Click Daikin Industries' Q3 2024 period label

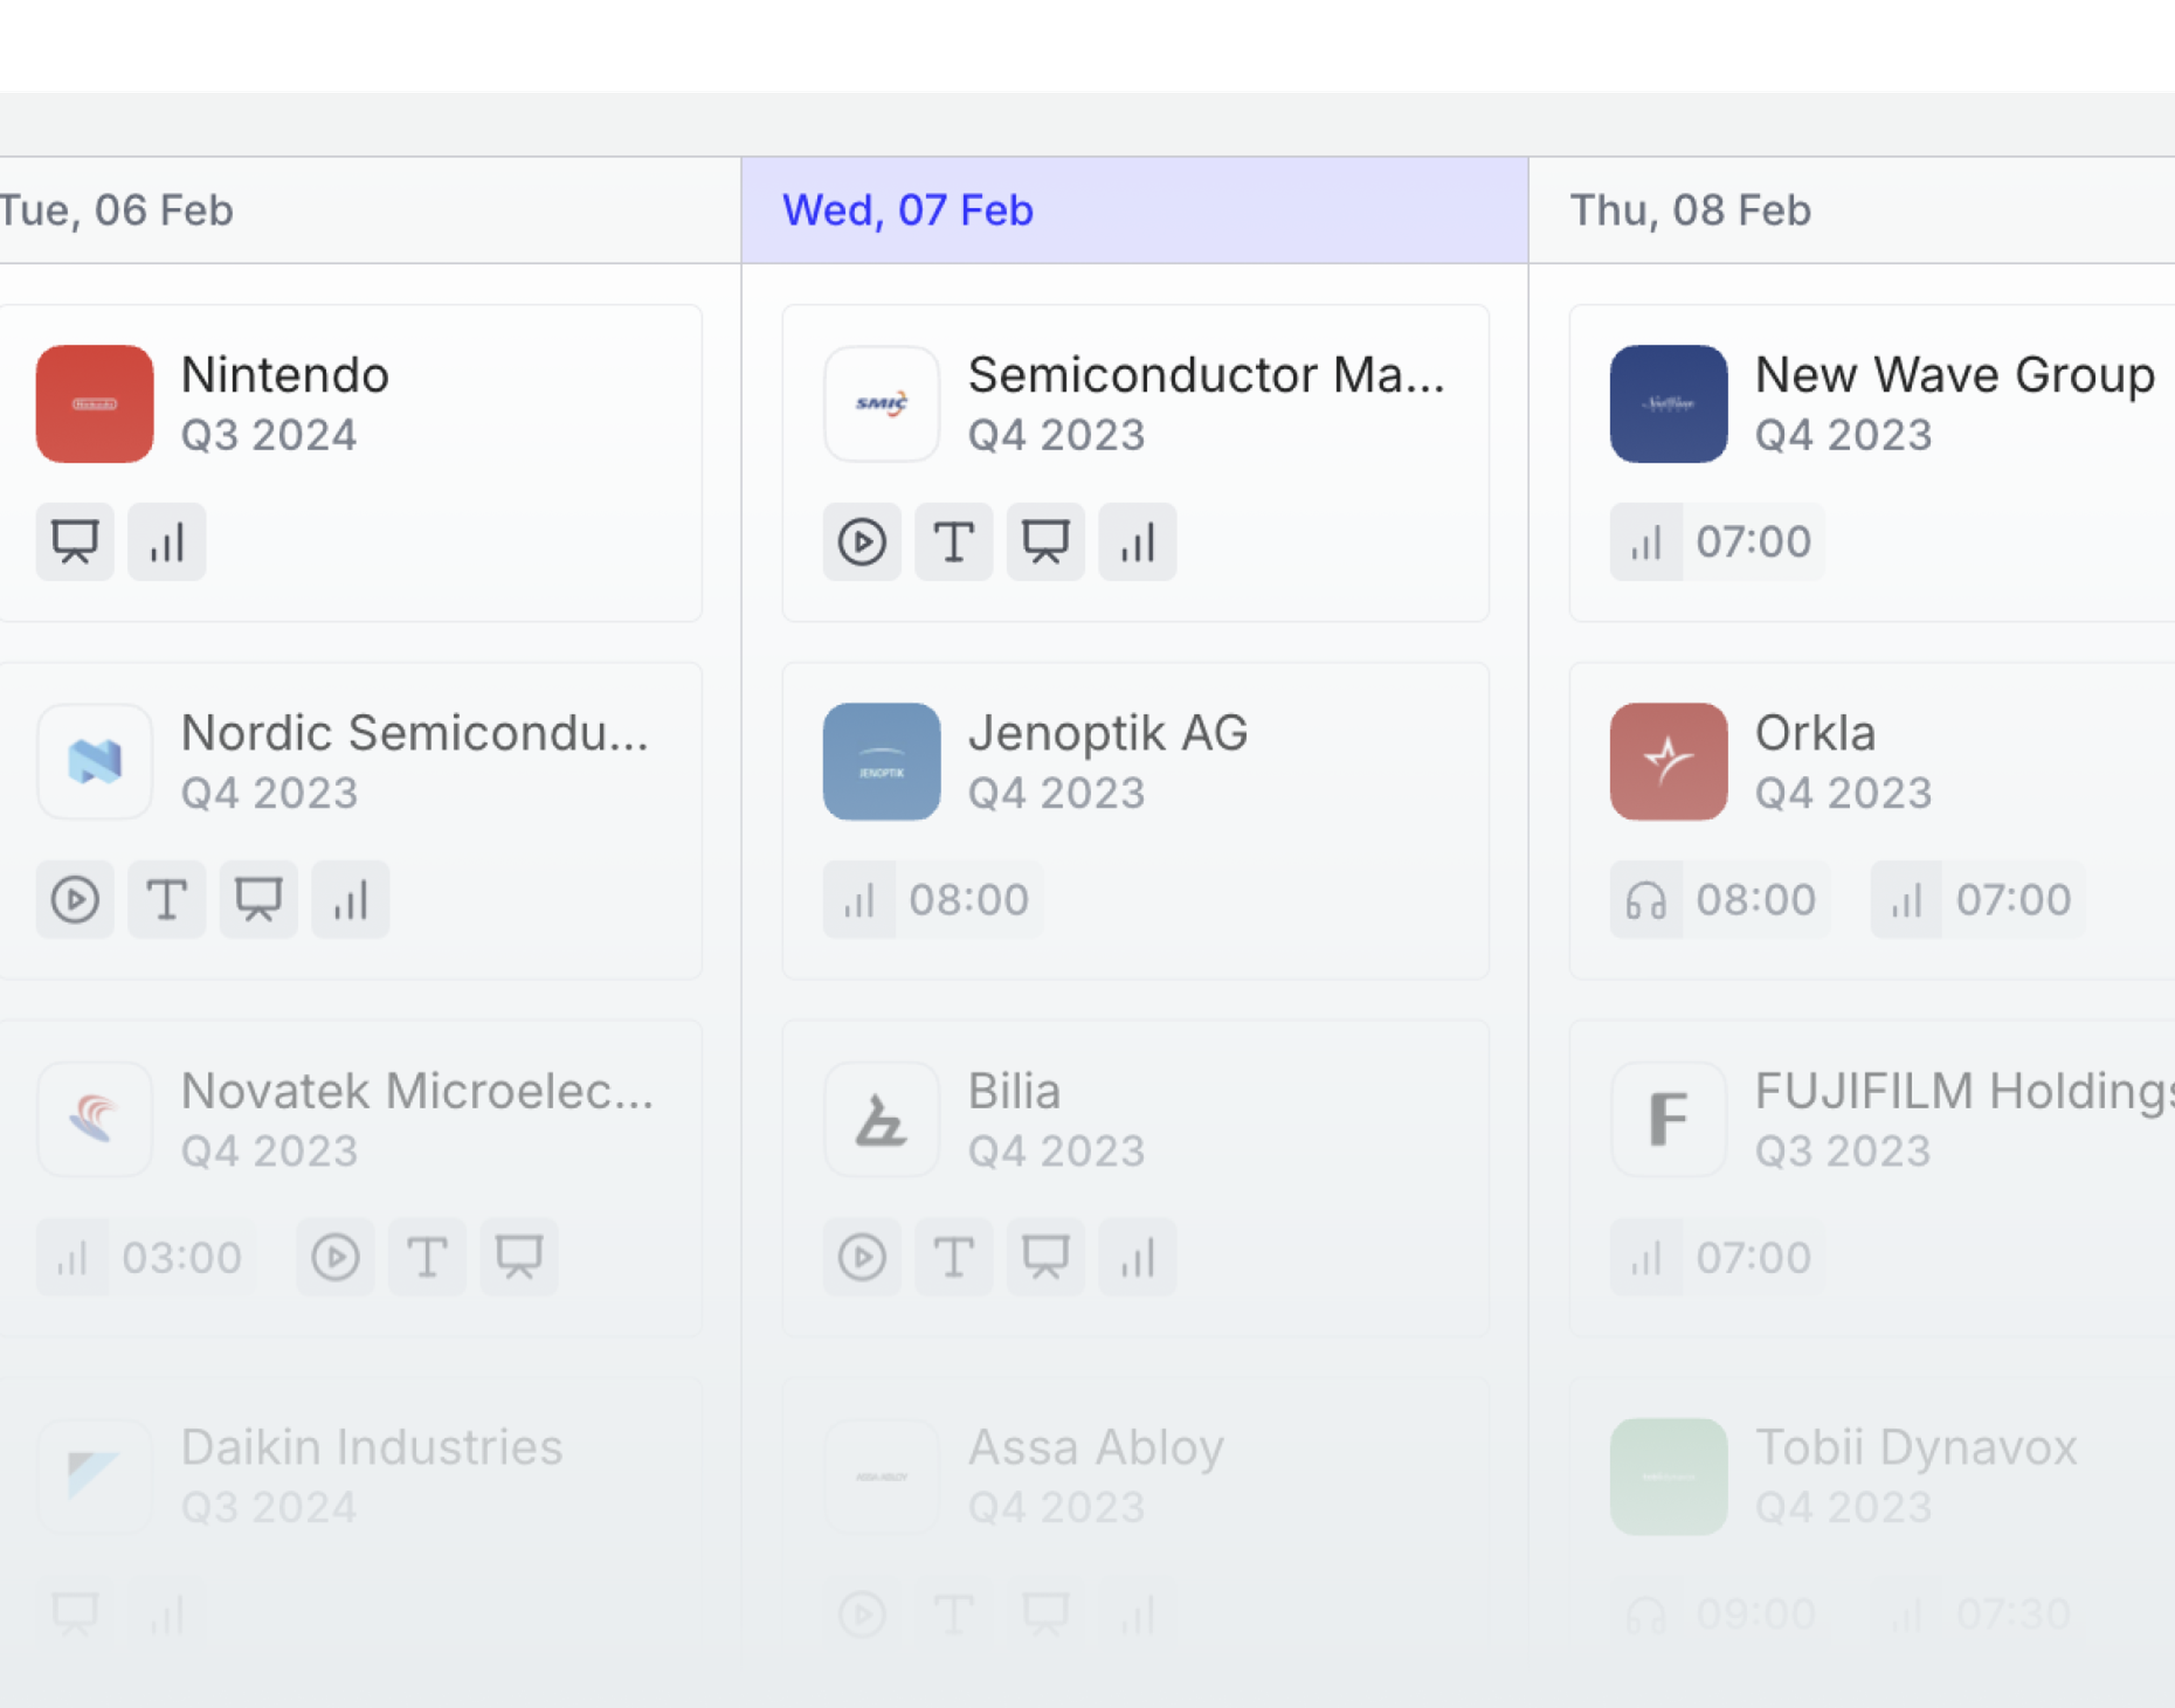[x=269, y=1508]
